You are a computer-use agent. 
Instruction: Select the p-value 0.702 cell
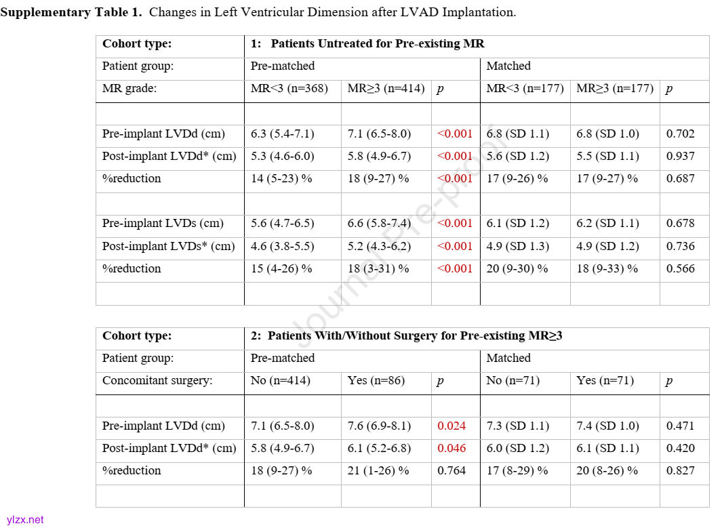coord(680,134)
